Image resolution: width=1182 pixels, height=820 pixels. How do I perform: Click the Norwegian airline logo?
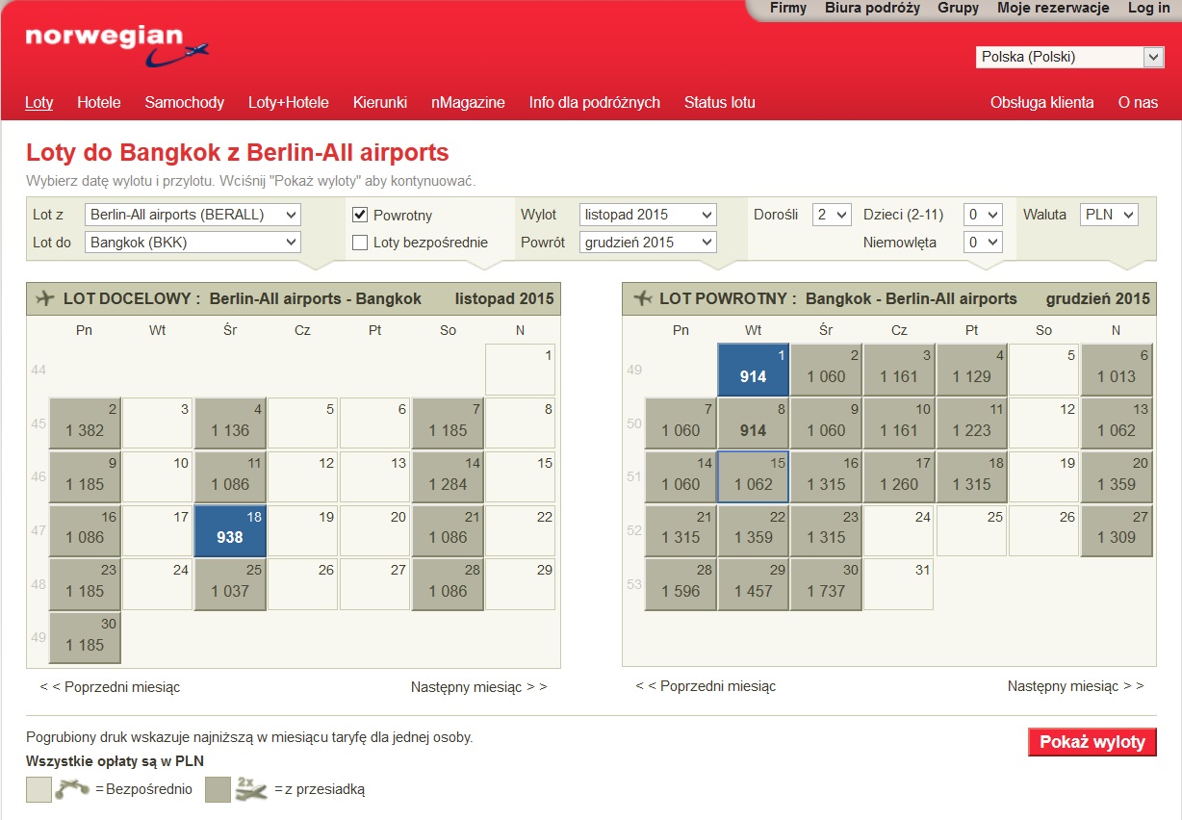(x=116, y=45)
